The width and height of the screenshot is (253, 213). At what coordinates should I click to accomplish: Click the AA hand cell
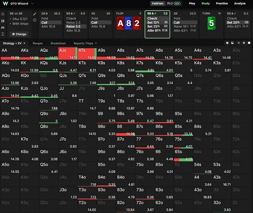(x=10, y=54)
